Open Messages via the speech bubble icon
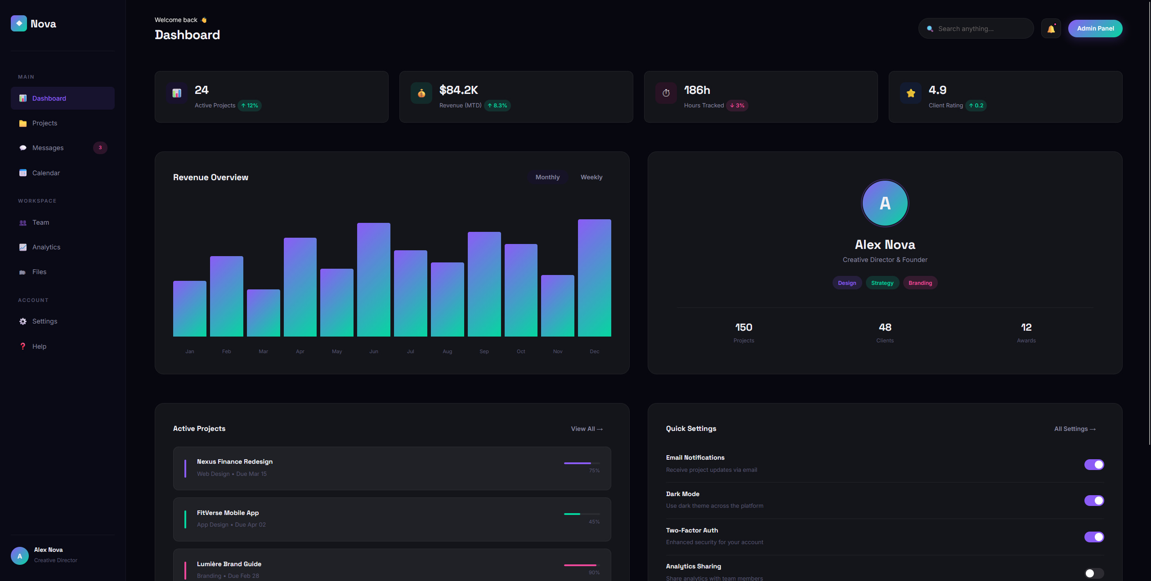This screenshot has height=581, width=1151. click(23, 148)
